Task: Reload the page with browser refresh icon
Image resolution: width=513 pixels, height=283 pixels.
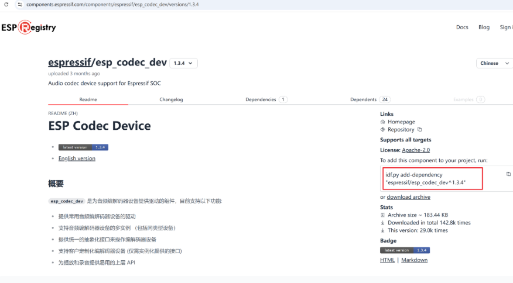Action: pyautogui.click(x=6, y=5)
